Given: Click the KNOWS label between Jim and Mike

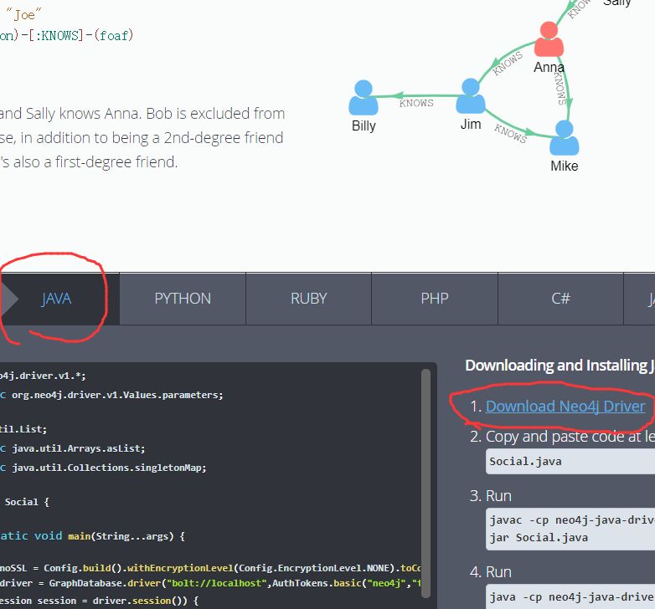Looking at the screenshot, I should click(510, 134).
